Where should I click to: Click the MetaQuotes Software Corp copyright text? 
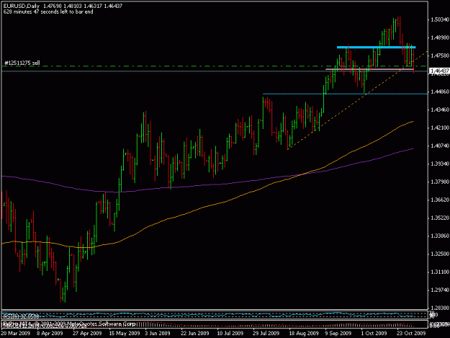pos(69,324)
